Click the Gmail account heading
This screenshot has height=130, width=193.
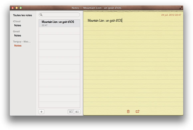16,31
